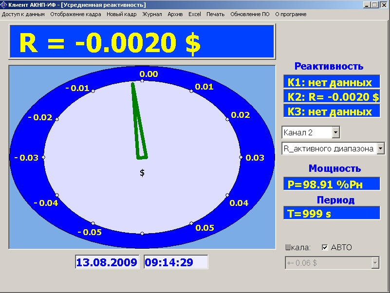Open the Отображение кадра menu
Viewport: 390px width, 293px height.
75,14
